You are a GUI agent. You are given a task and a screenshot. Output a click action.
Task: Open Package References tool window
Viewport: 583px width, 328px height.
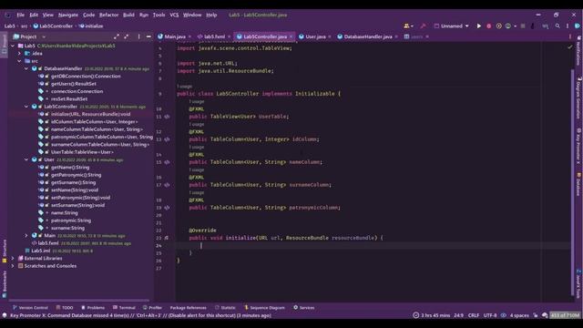188,308
